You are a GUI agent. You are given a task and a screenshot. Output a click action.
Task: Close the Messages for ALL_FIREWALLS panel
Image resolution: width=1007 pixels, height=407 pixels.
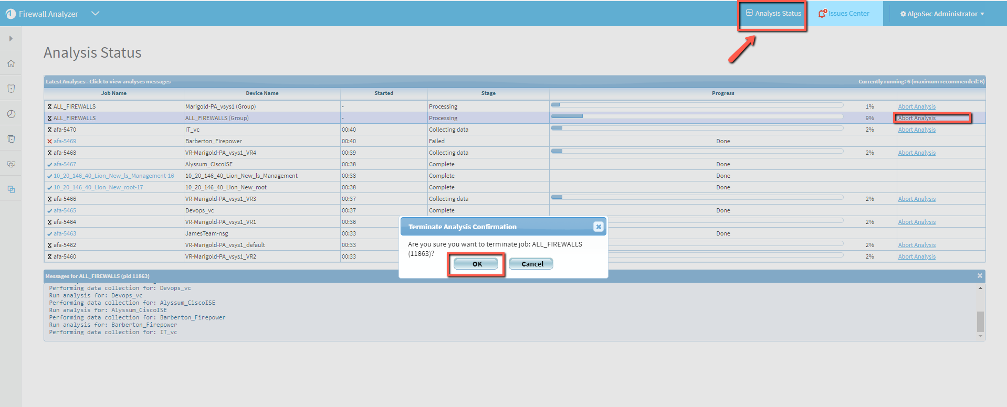979,276
